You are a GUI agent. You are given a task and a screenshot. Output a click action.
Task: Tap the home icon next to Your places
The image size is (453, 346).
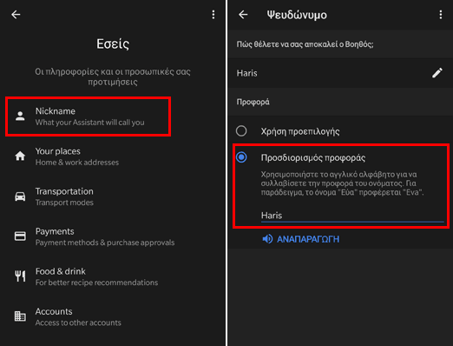pos(20,156)
